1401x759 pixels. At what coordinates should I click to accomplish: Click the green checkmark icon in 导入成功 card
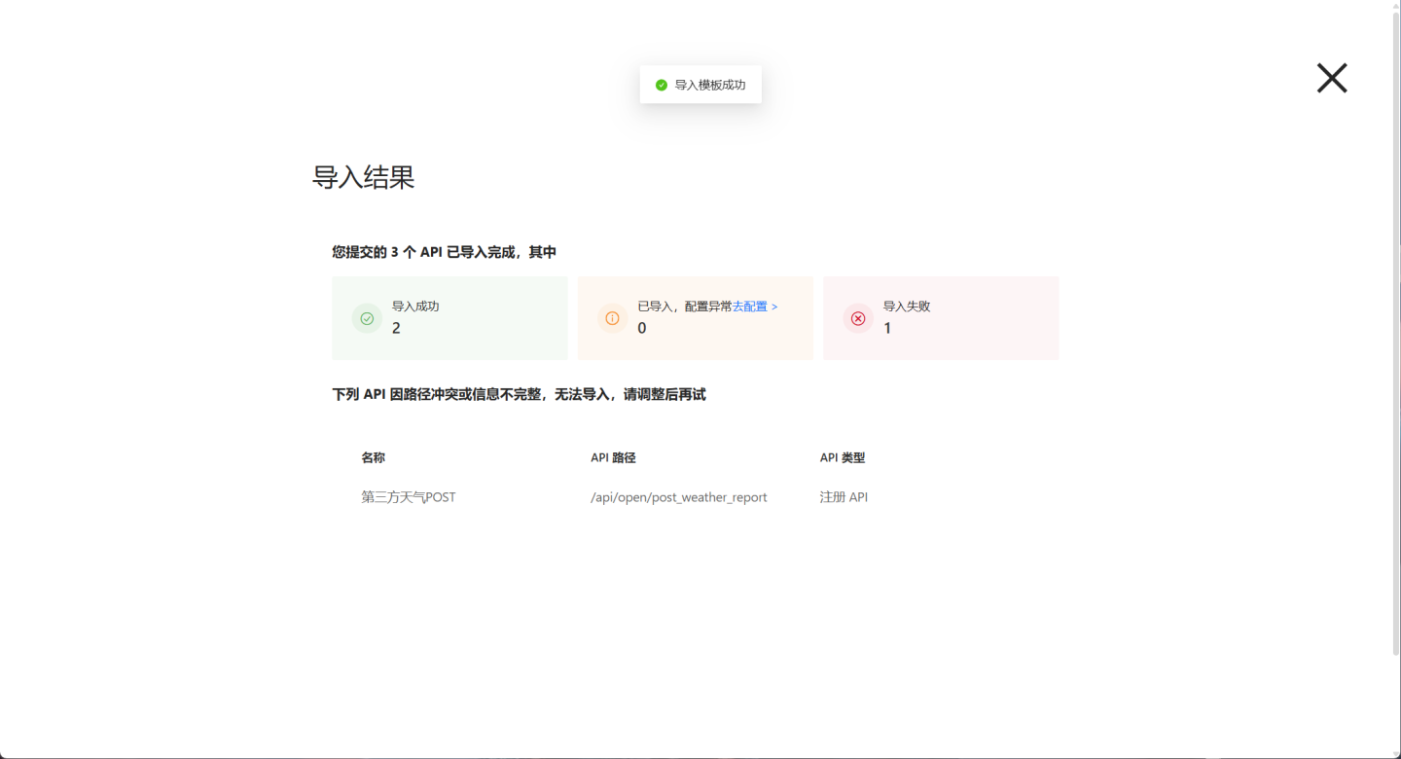tap(367, 318)
